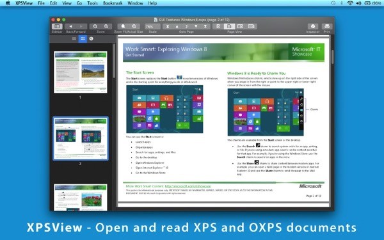Click the Time Machine clock icon

[x=333, y=3]
